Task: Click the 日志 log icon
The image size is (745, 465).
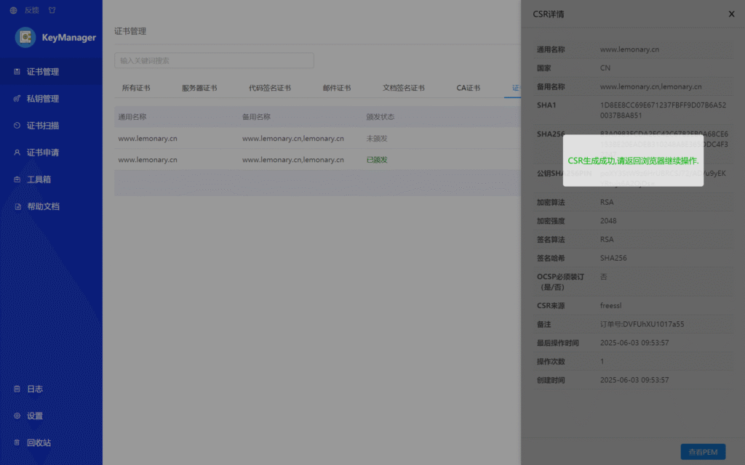Action: point(17,389)
